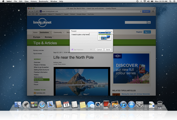Reload the page with refresh icon

141,11
